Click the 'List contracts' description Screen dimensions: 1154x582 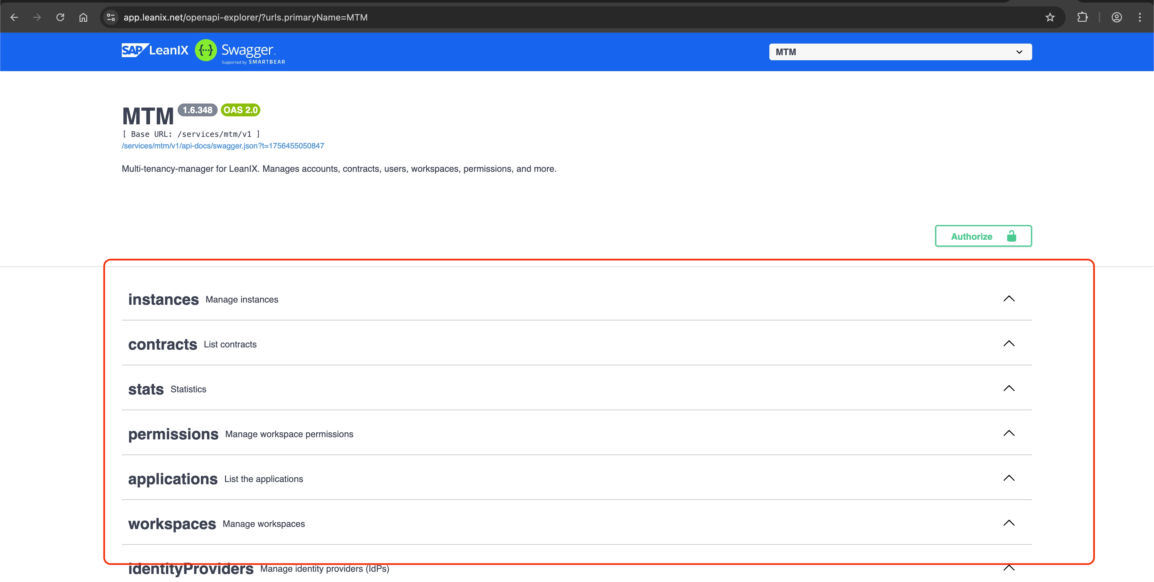(x=230, y=344)
